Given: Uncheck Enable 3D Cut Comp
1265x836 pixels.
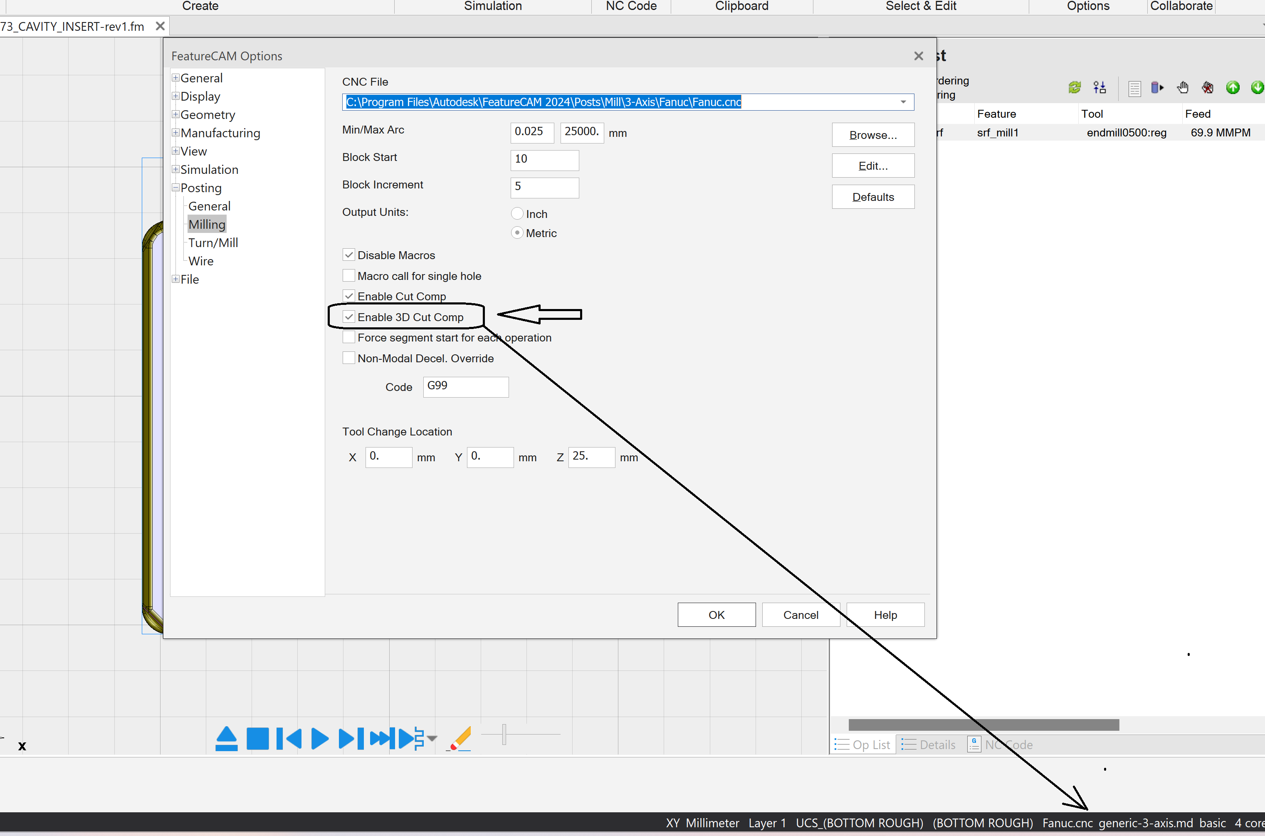Looking at the screenshot, I should click(x=349, y=316).
